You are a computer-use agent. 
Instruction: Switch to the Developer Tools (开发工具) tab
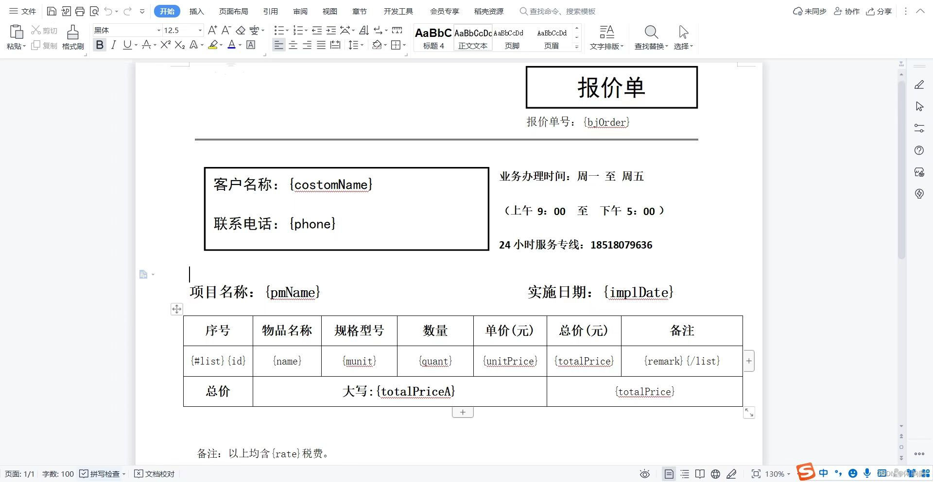pyautogui.click(x=398, y=11)
